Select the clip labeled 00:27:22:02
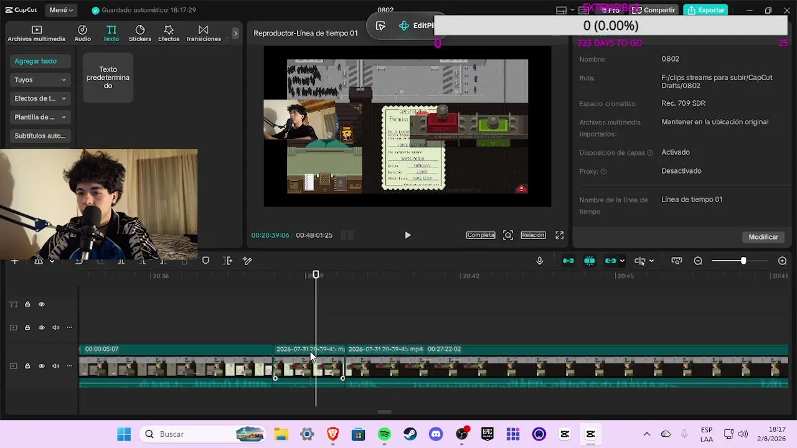This screenshot has width=797, height=448. click(567, 367)
